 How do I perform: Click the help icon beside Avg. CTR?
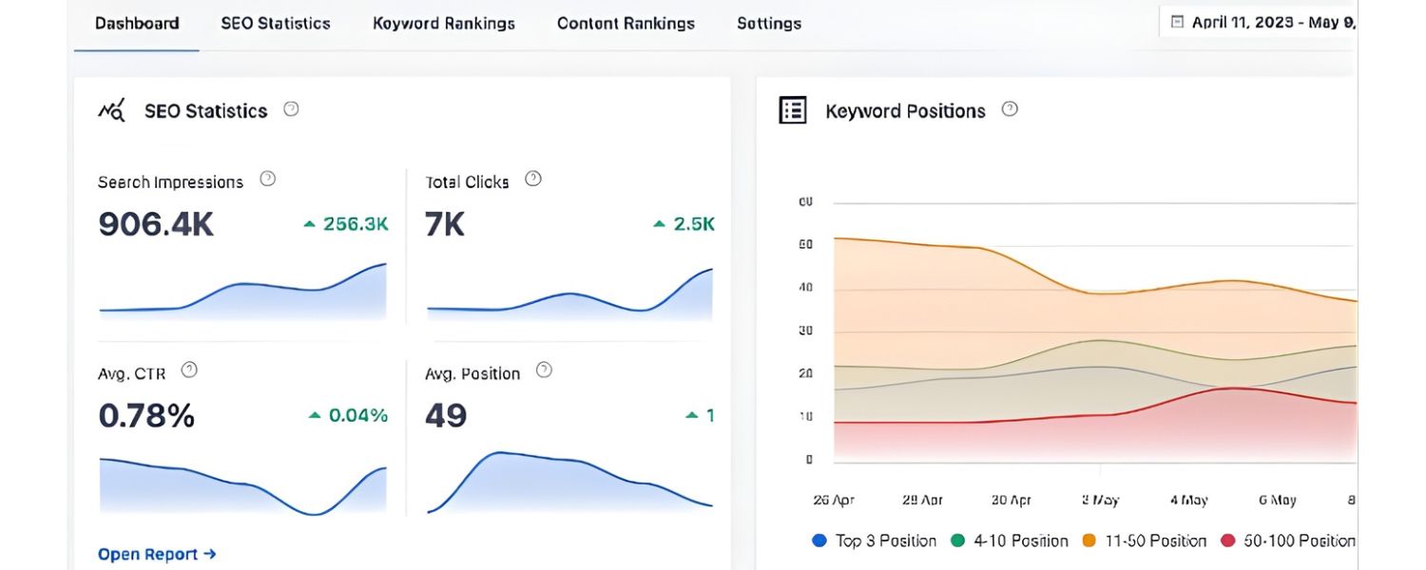pos(188,370)
